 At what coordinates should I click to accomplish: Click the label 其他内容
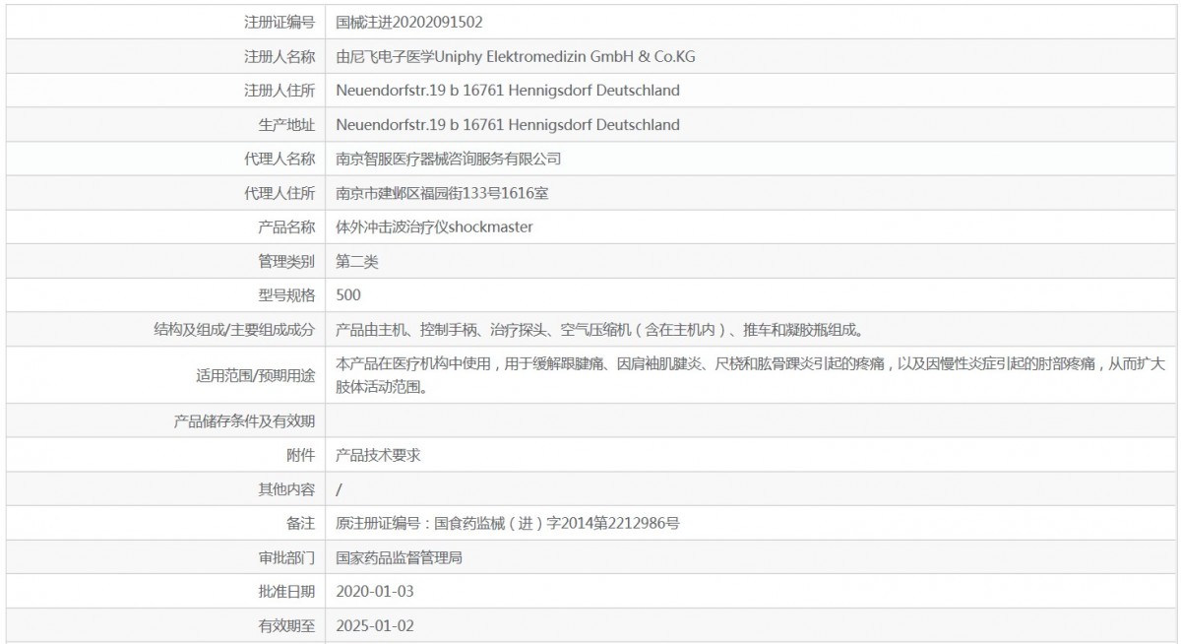point(286,489)
